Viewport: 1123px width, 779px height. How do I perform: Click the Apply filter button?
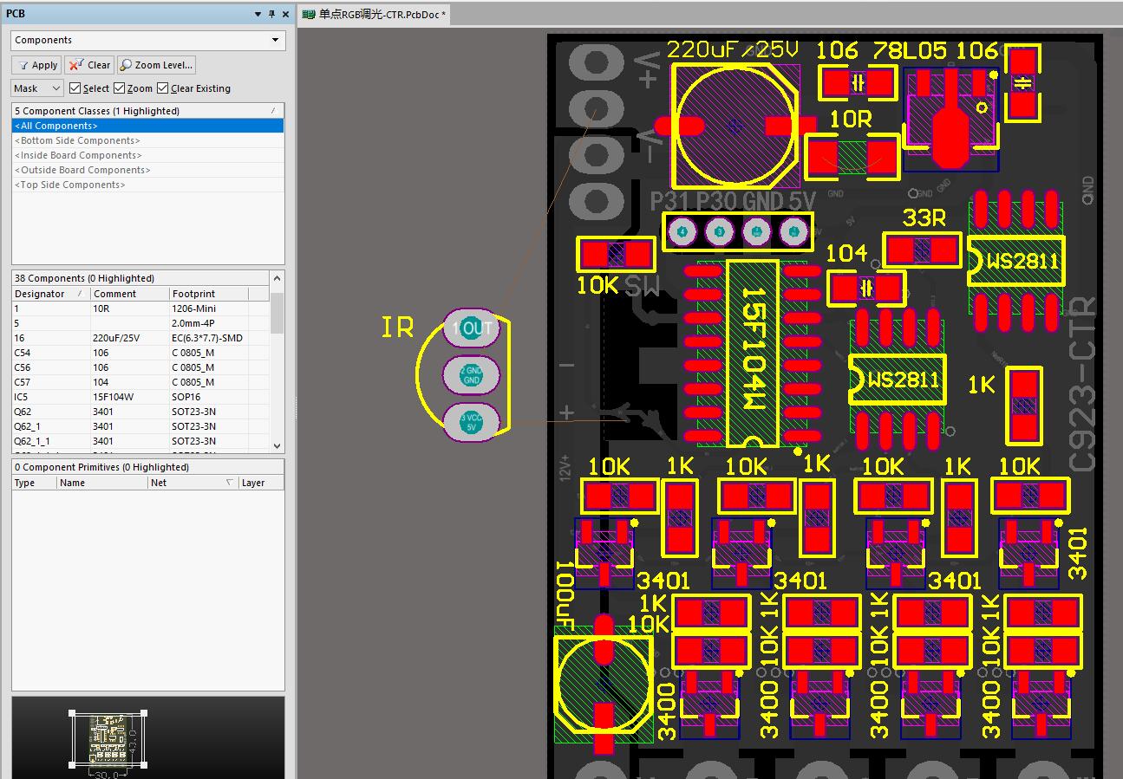pyautogui.click(x=36, y=65)
